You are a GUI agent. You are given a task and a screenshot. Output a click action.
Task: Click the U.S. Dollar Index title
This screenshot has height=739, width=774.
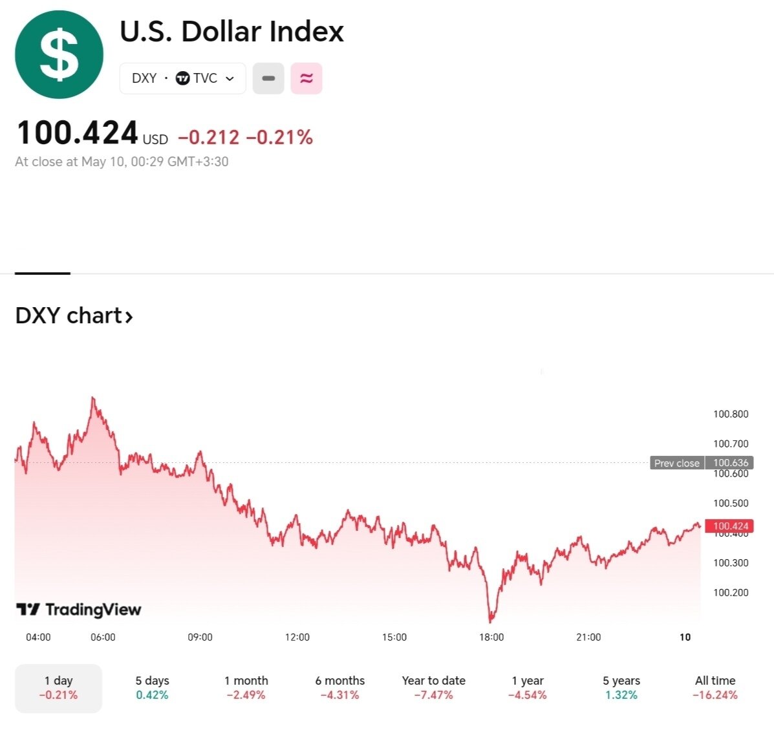tap(231, 32)
